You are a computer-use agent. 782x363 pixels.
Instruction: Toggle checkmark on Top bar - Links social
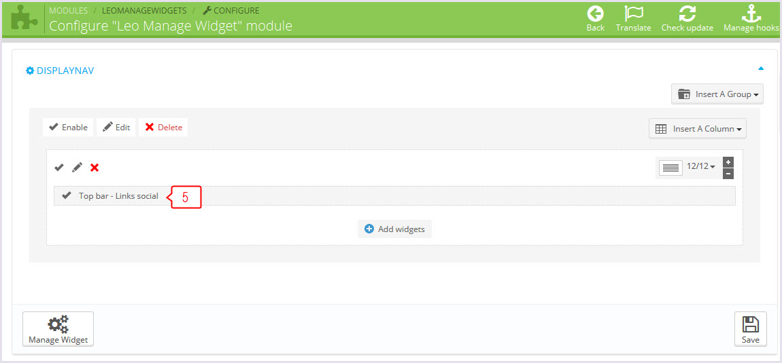coord(67,195)
